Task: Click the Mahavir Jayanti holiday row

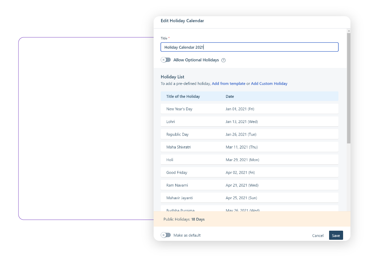Action: (249, 198)
